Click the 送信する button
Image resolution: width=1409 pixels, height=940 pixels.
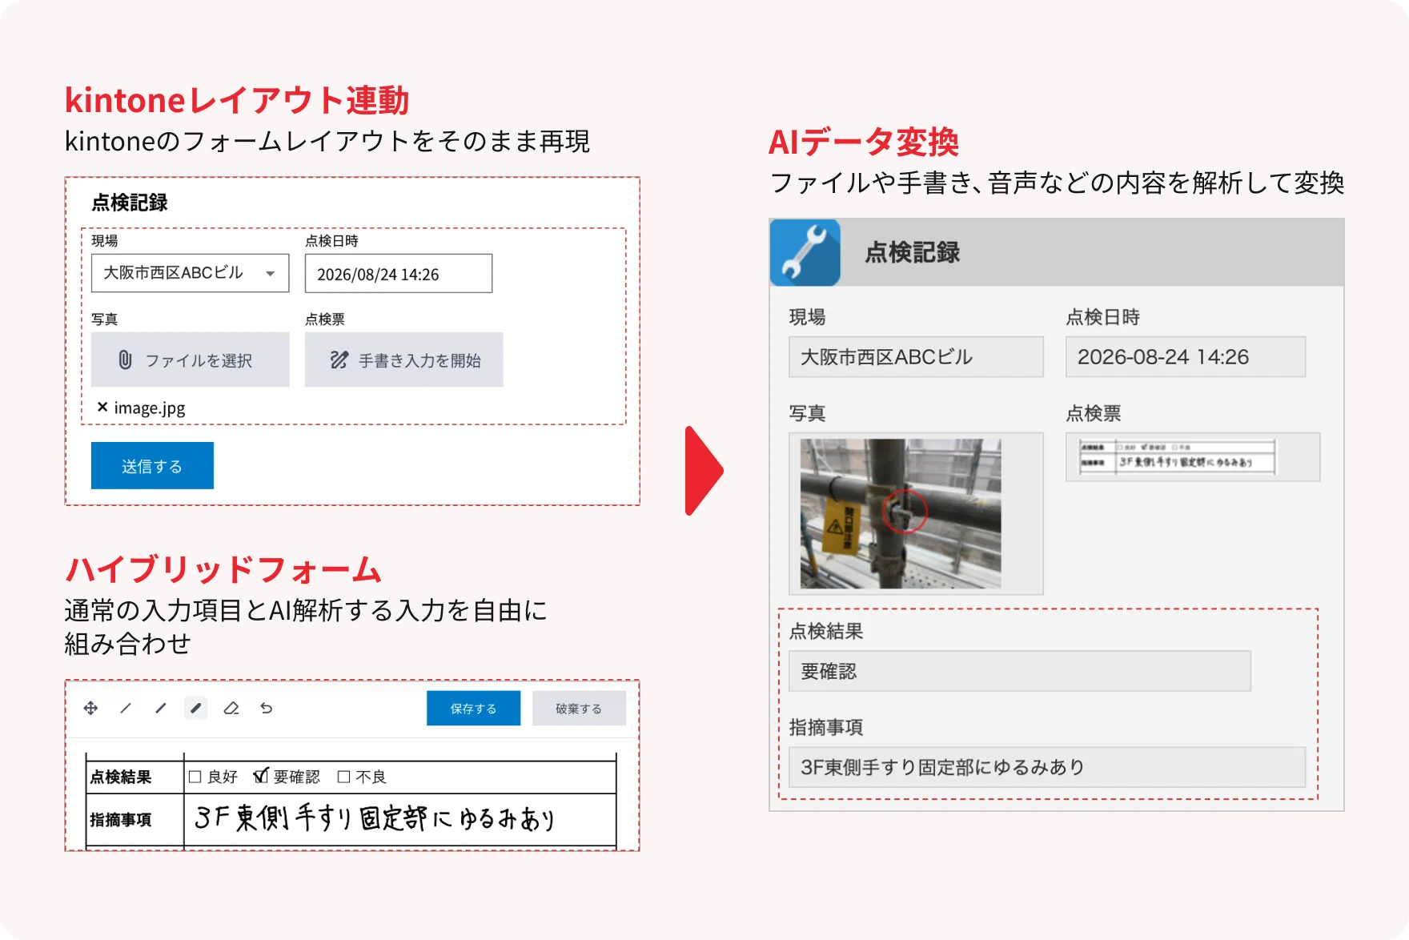point(152,466)
